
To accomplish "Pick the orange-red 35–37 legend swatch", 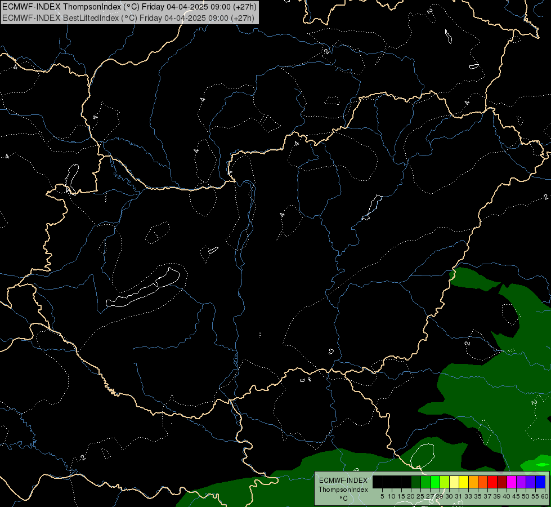I will pos(483,482).
